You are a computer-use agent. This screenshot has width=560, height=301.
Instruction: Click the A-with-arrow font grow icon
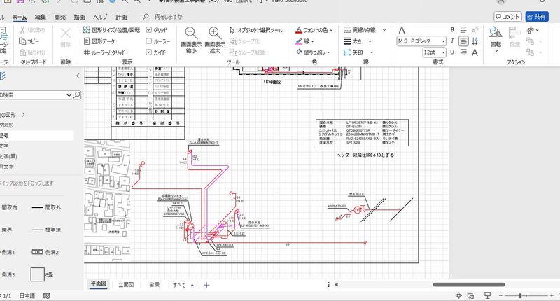(475, 30)
